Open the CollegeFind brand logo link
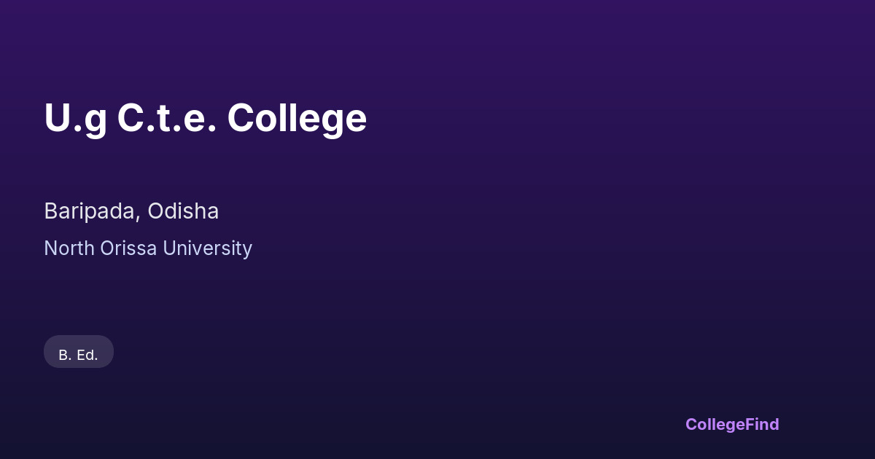The image size is (875, 459). coord(732,424)
